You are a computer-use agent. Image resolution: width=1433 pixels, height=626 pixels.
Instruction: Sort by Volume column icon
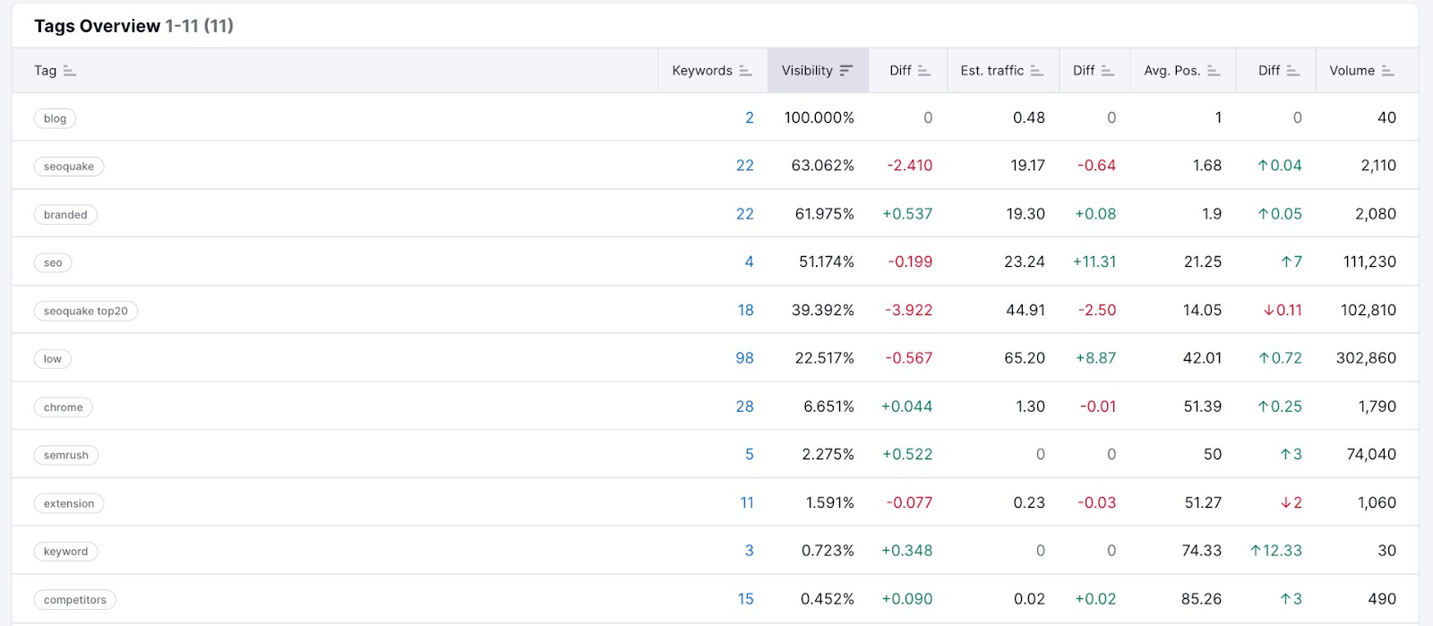tap(1388, 71)
